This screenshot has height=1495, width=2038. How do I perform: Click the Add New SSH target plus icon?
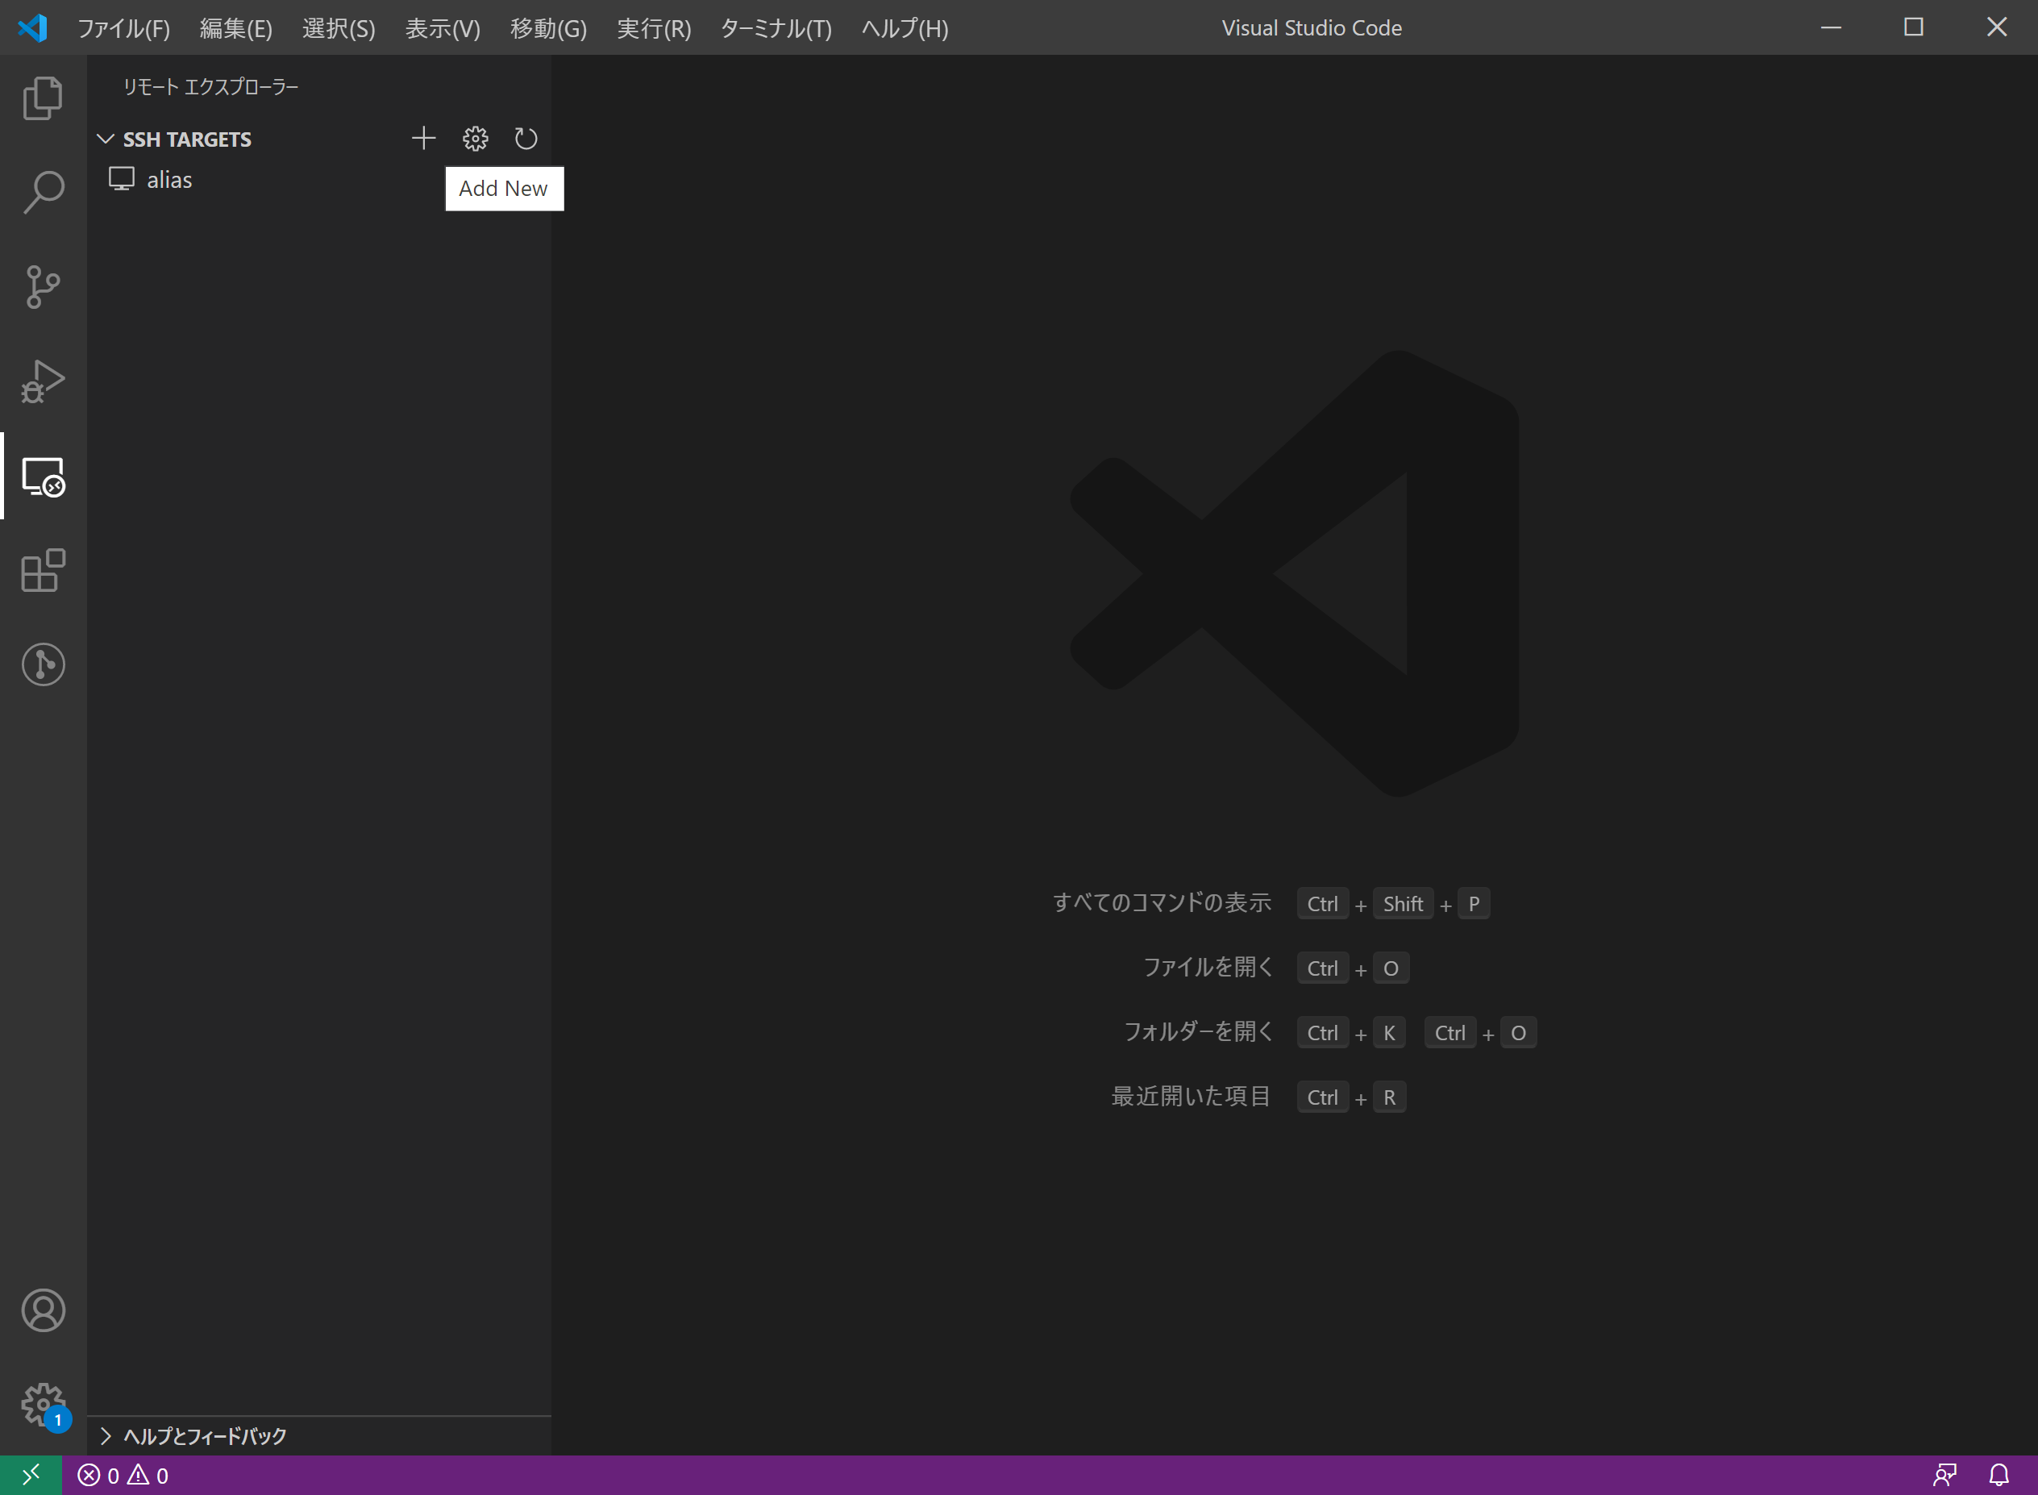click(x=423, y=139)
